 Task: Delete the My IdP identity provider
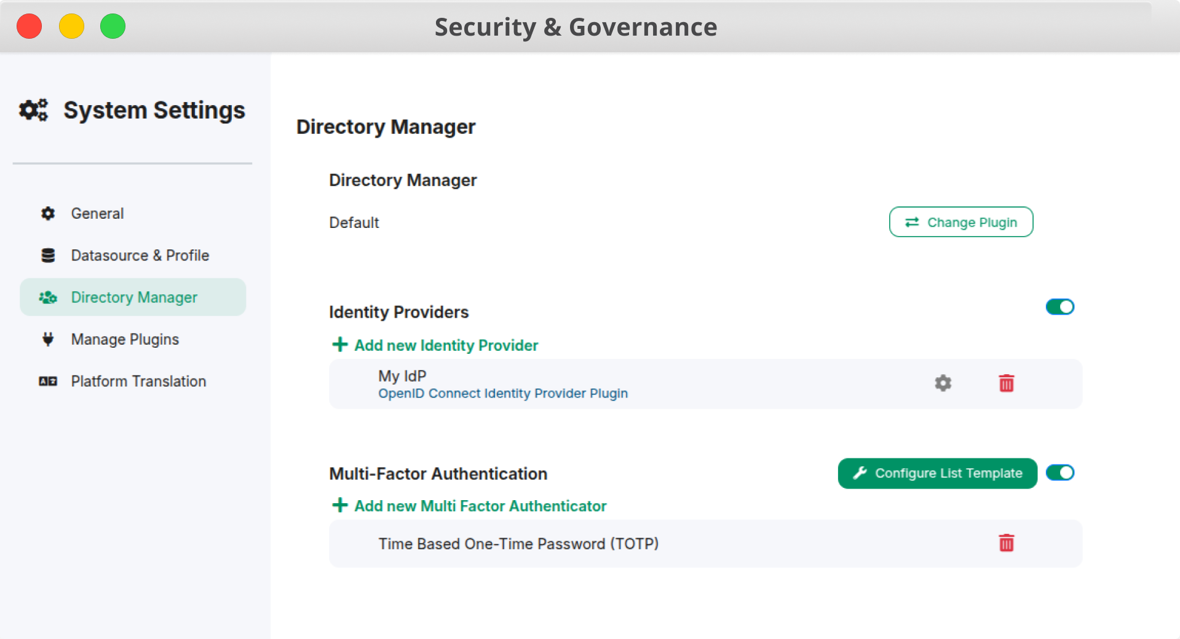pos(1006,383)
